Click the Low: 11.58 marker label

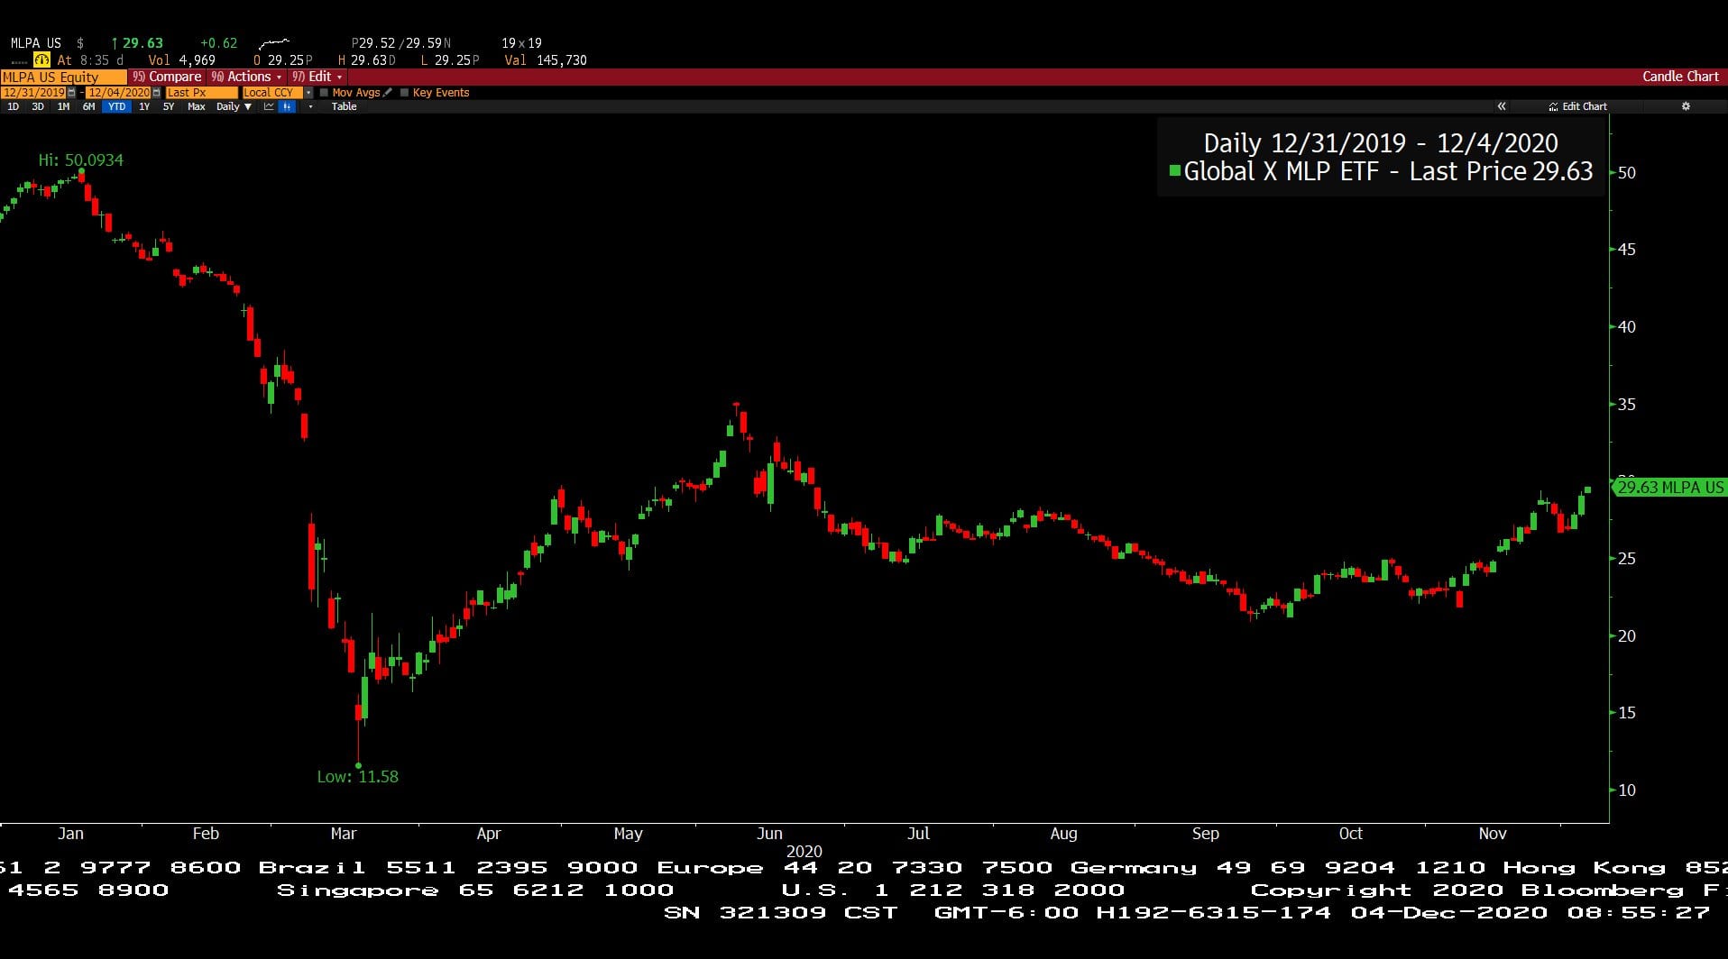click(x=357, y=776)
